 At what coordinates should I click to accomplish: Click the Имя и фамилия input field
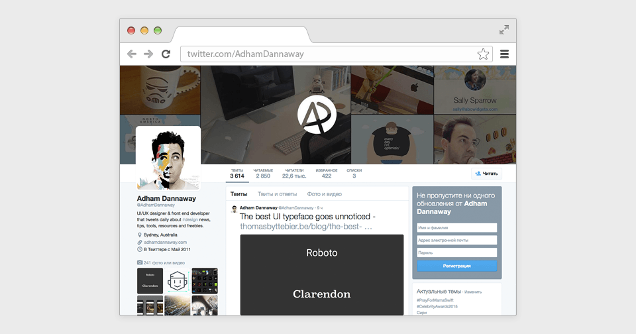456,228
